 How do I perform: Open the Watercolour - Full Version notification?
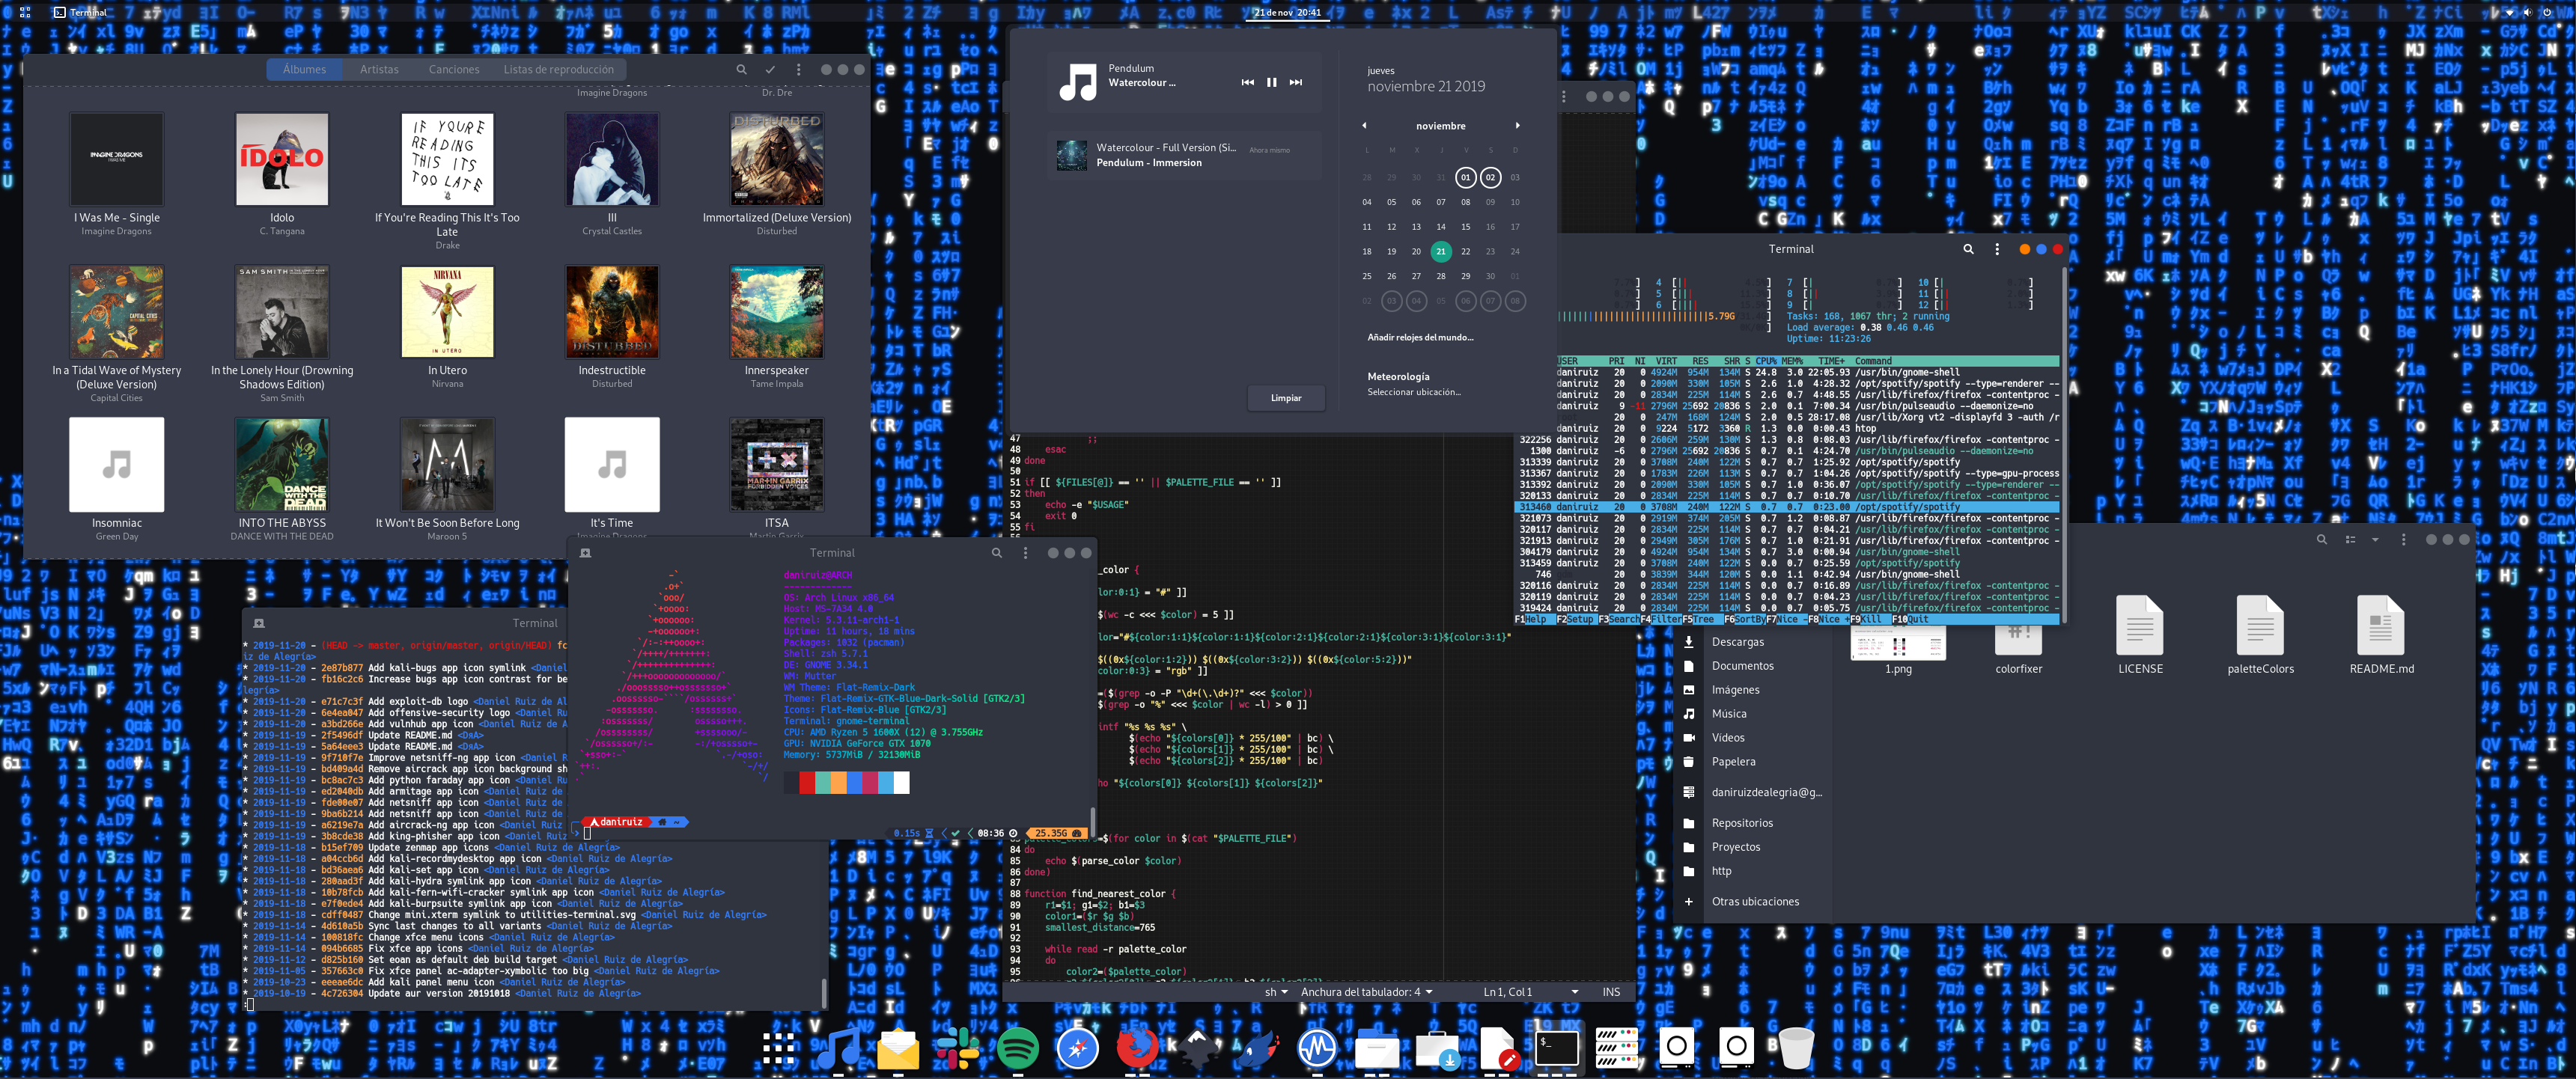click(x=1185, y=155)
